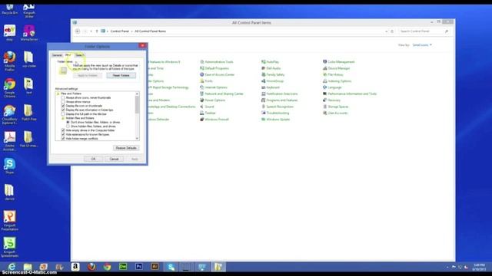Uncheck Display file icon on thumbnails
This screenshot has height=276, width=492.
[x=63, y=106]
